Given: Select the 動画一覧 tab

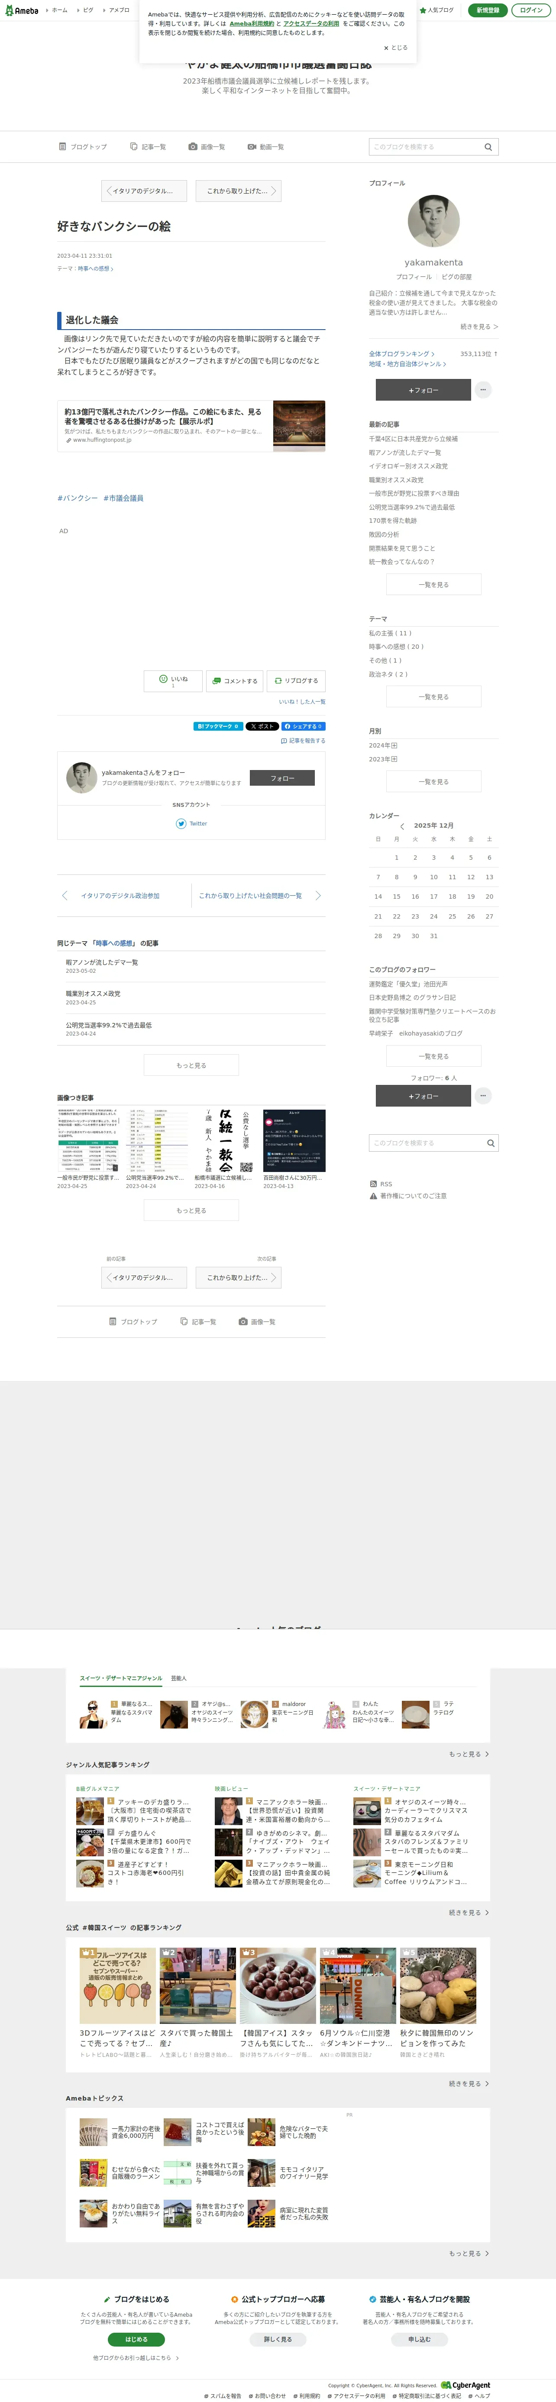Looking at the screenshot, I should point(266,146).
